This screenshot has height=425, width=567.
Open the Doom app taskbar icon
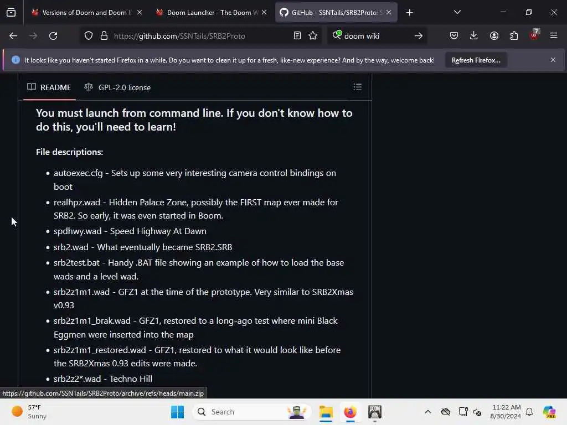pos(375,412)
